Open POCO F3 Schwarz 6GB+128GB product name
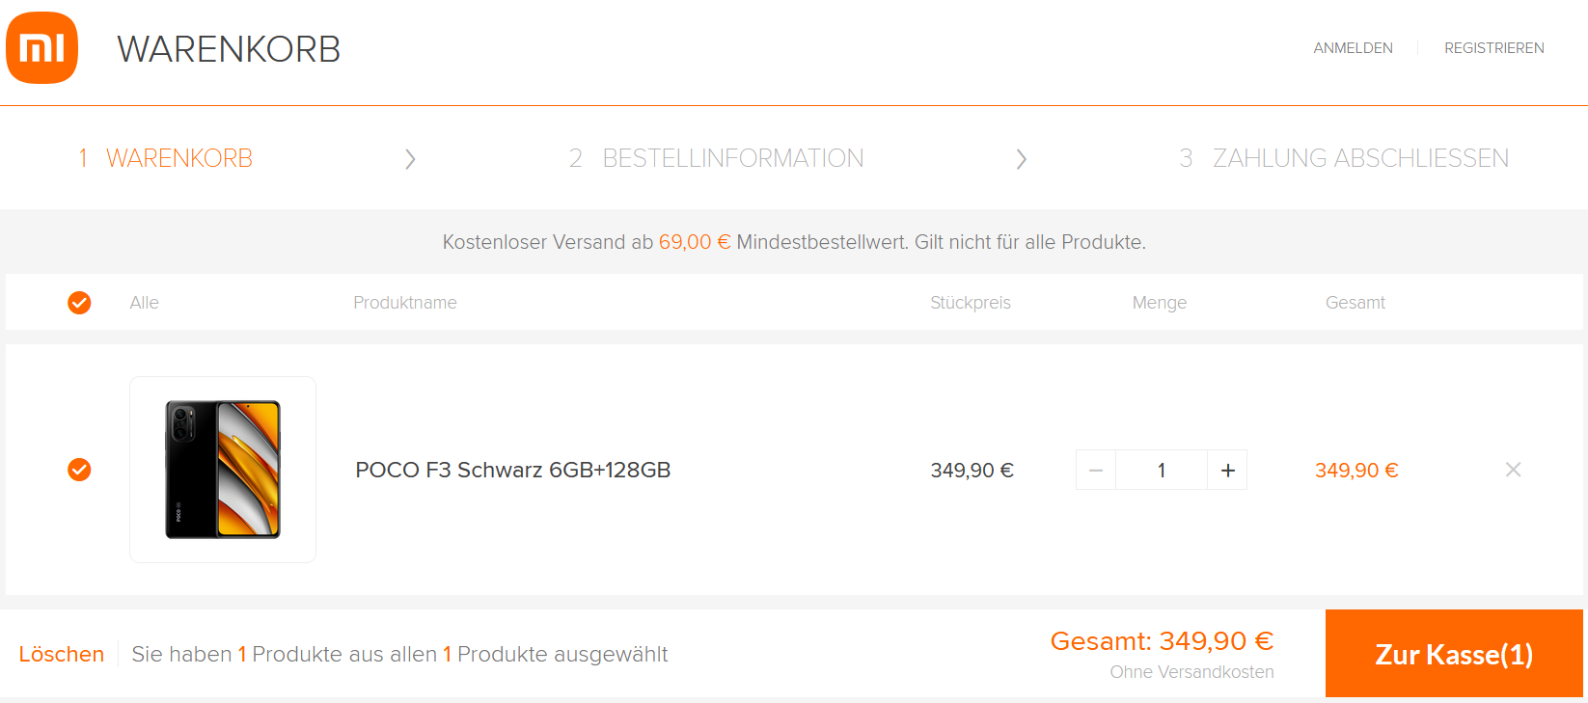The width and height of the screenshot is (1588, 703). point(513,470)
